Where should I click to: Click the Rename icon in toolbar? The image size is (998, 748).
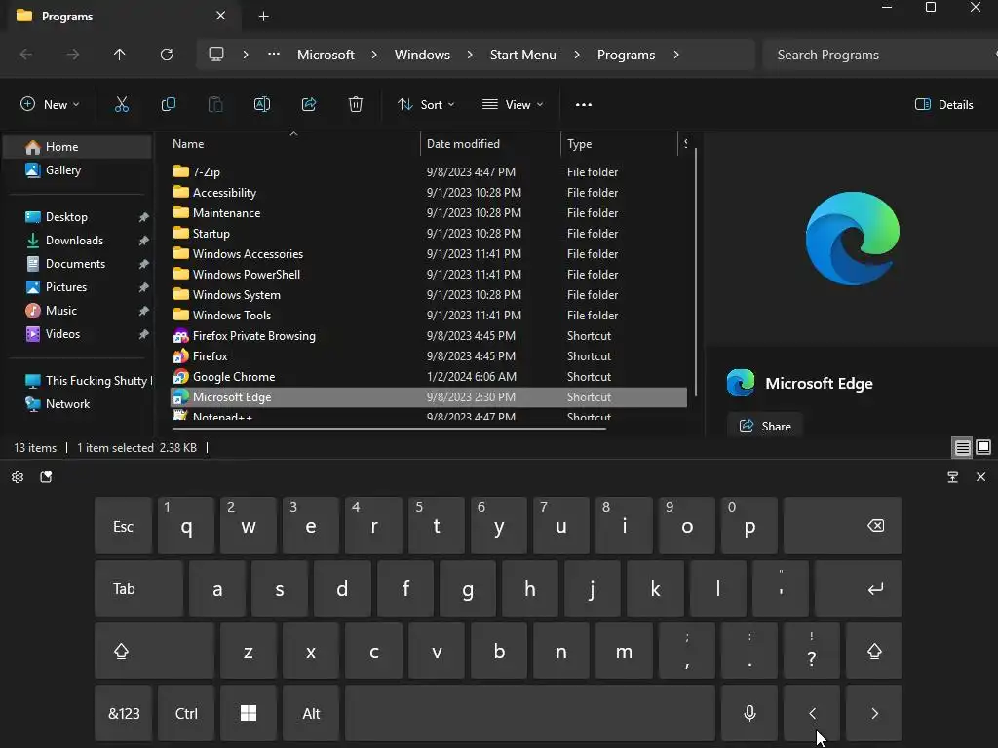[261, 105]
